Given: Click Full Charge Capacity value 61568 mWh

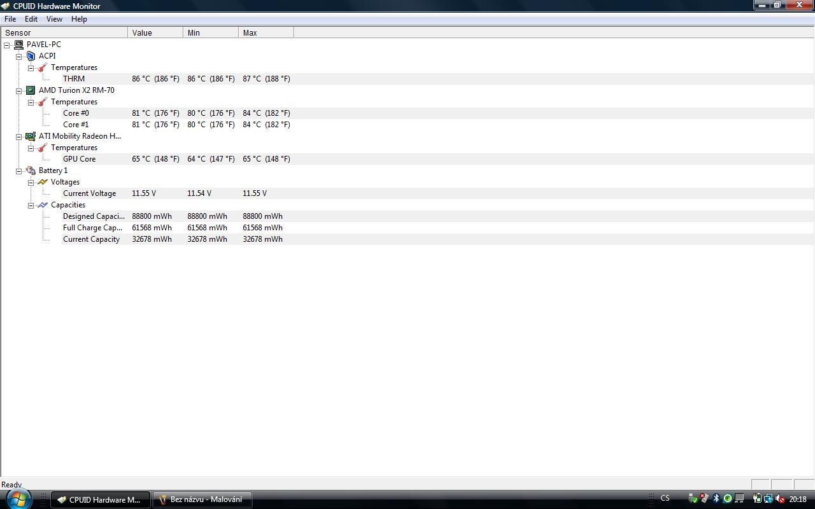Looking at the screenshot, I should click(152, 228).
